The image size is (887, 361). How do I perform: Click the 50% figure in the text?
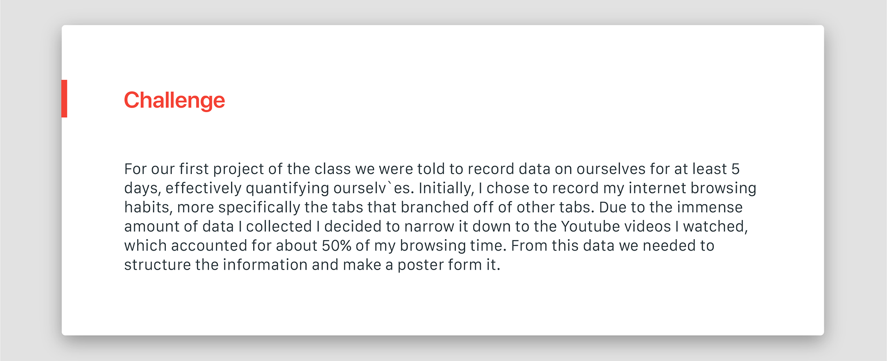(x=337, y=246)
